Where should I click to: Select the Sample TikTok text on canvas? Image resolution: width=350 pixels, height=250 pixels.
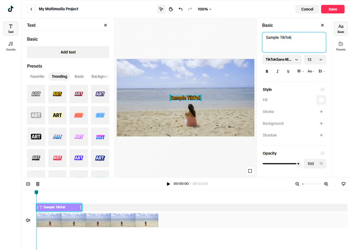pyautogui.click(x=185, y=98)
